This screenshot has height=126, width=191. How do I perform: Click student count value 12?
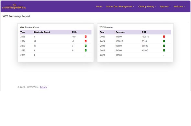pyautogui.click(x=35, y=46)
